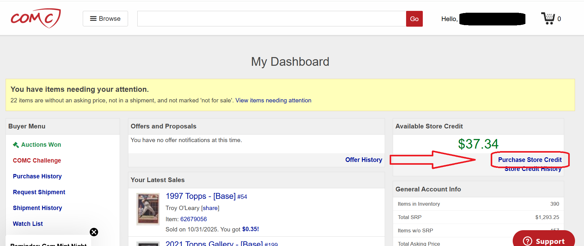This screenshot has height=246, width=584.
Task: Open View items needing attention link
Action: coord(273,101)
